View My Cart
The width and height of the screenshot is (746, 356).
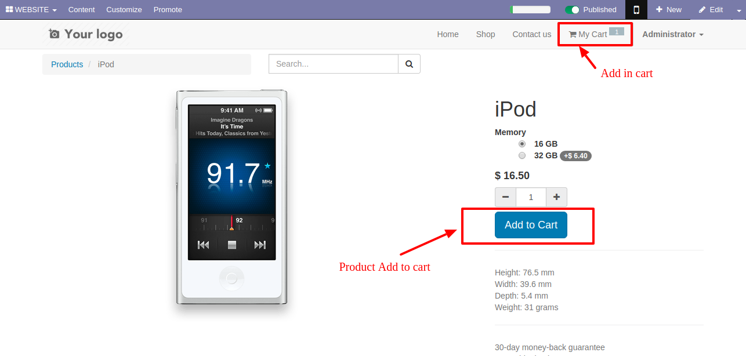click(x=588, y=34)
